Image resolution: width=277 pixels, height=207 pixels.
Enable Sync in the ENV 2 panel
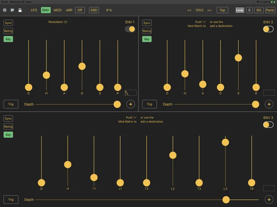click(x=147, y=23)
